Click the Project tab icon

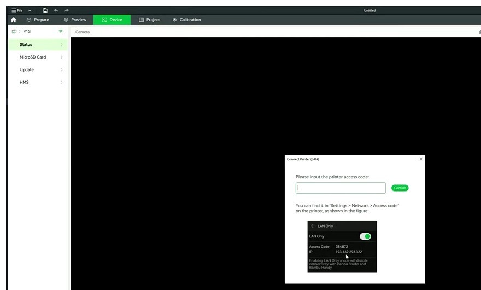141,20
